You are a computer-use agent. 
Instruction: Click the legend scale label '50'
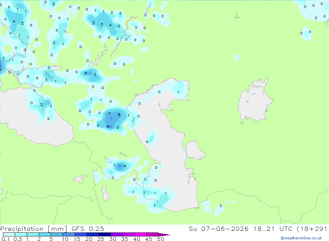(161, 239)
